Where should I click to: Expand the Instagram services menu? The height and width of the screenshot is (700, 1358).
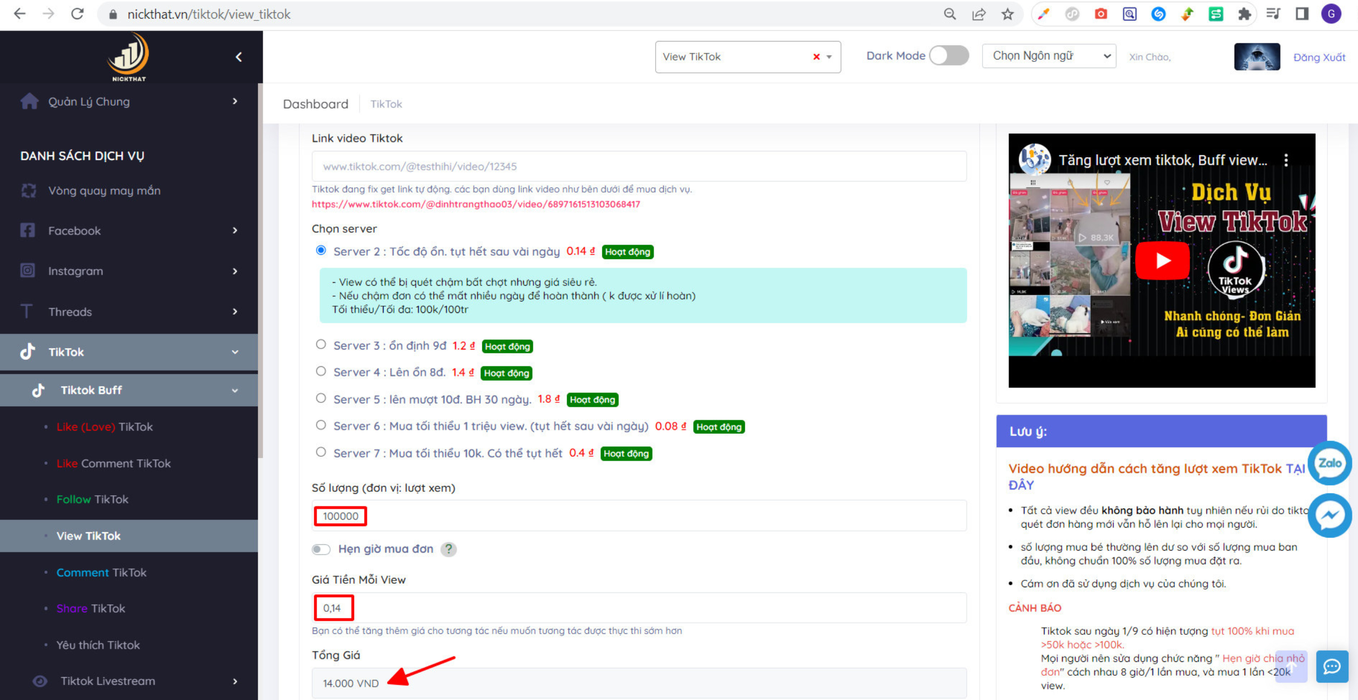point(129,271)
